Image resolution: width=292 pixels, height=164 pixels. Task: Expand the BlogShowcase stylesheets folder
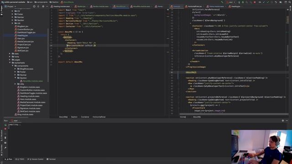pyautogui.click(x=15, y=69)
